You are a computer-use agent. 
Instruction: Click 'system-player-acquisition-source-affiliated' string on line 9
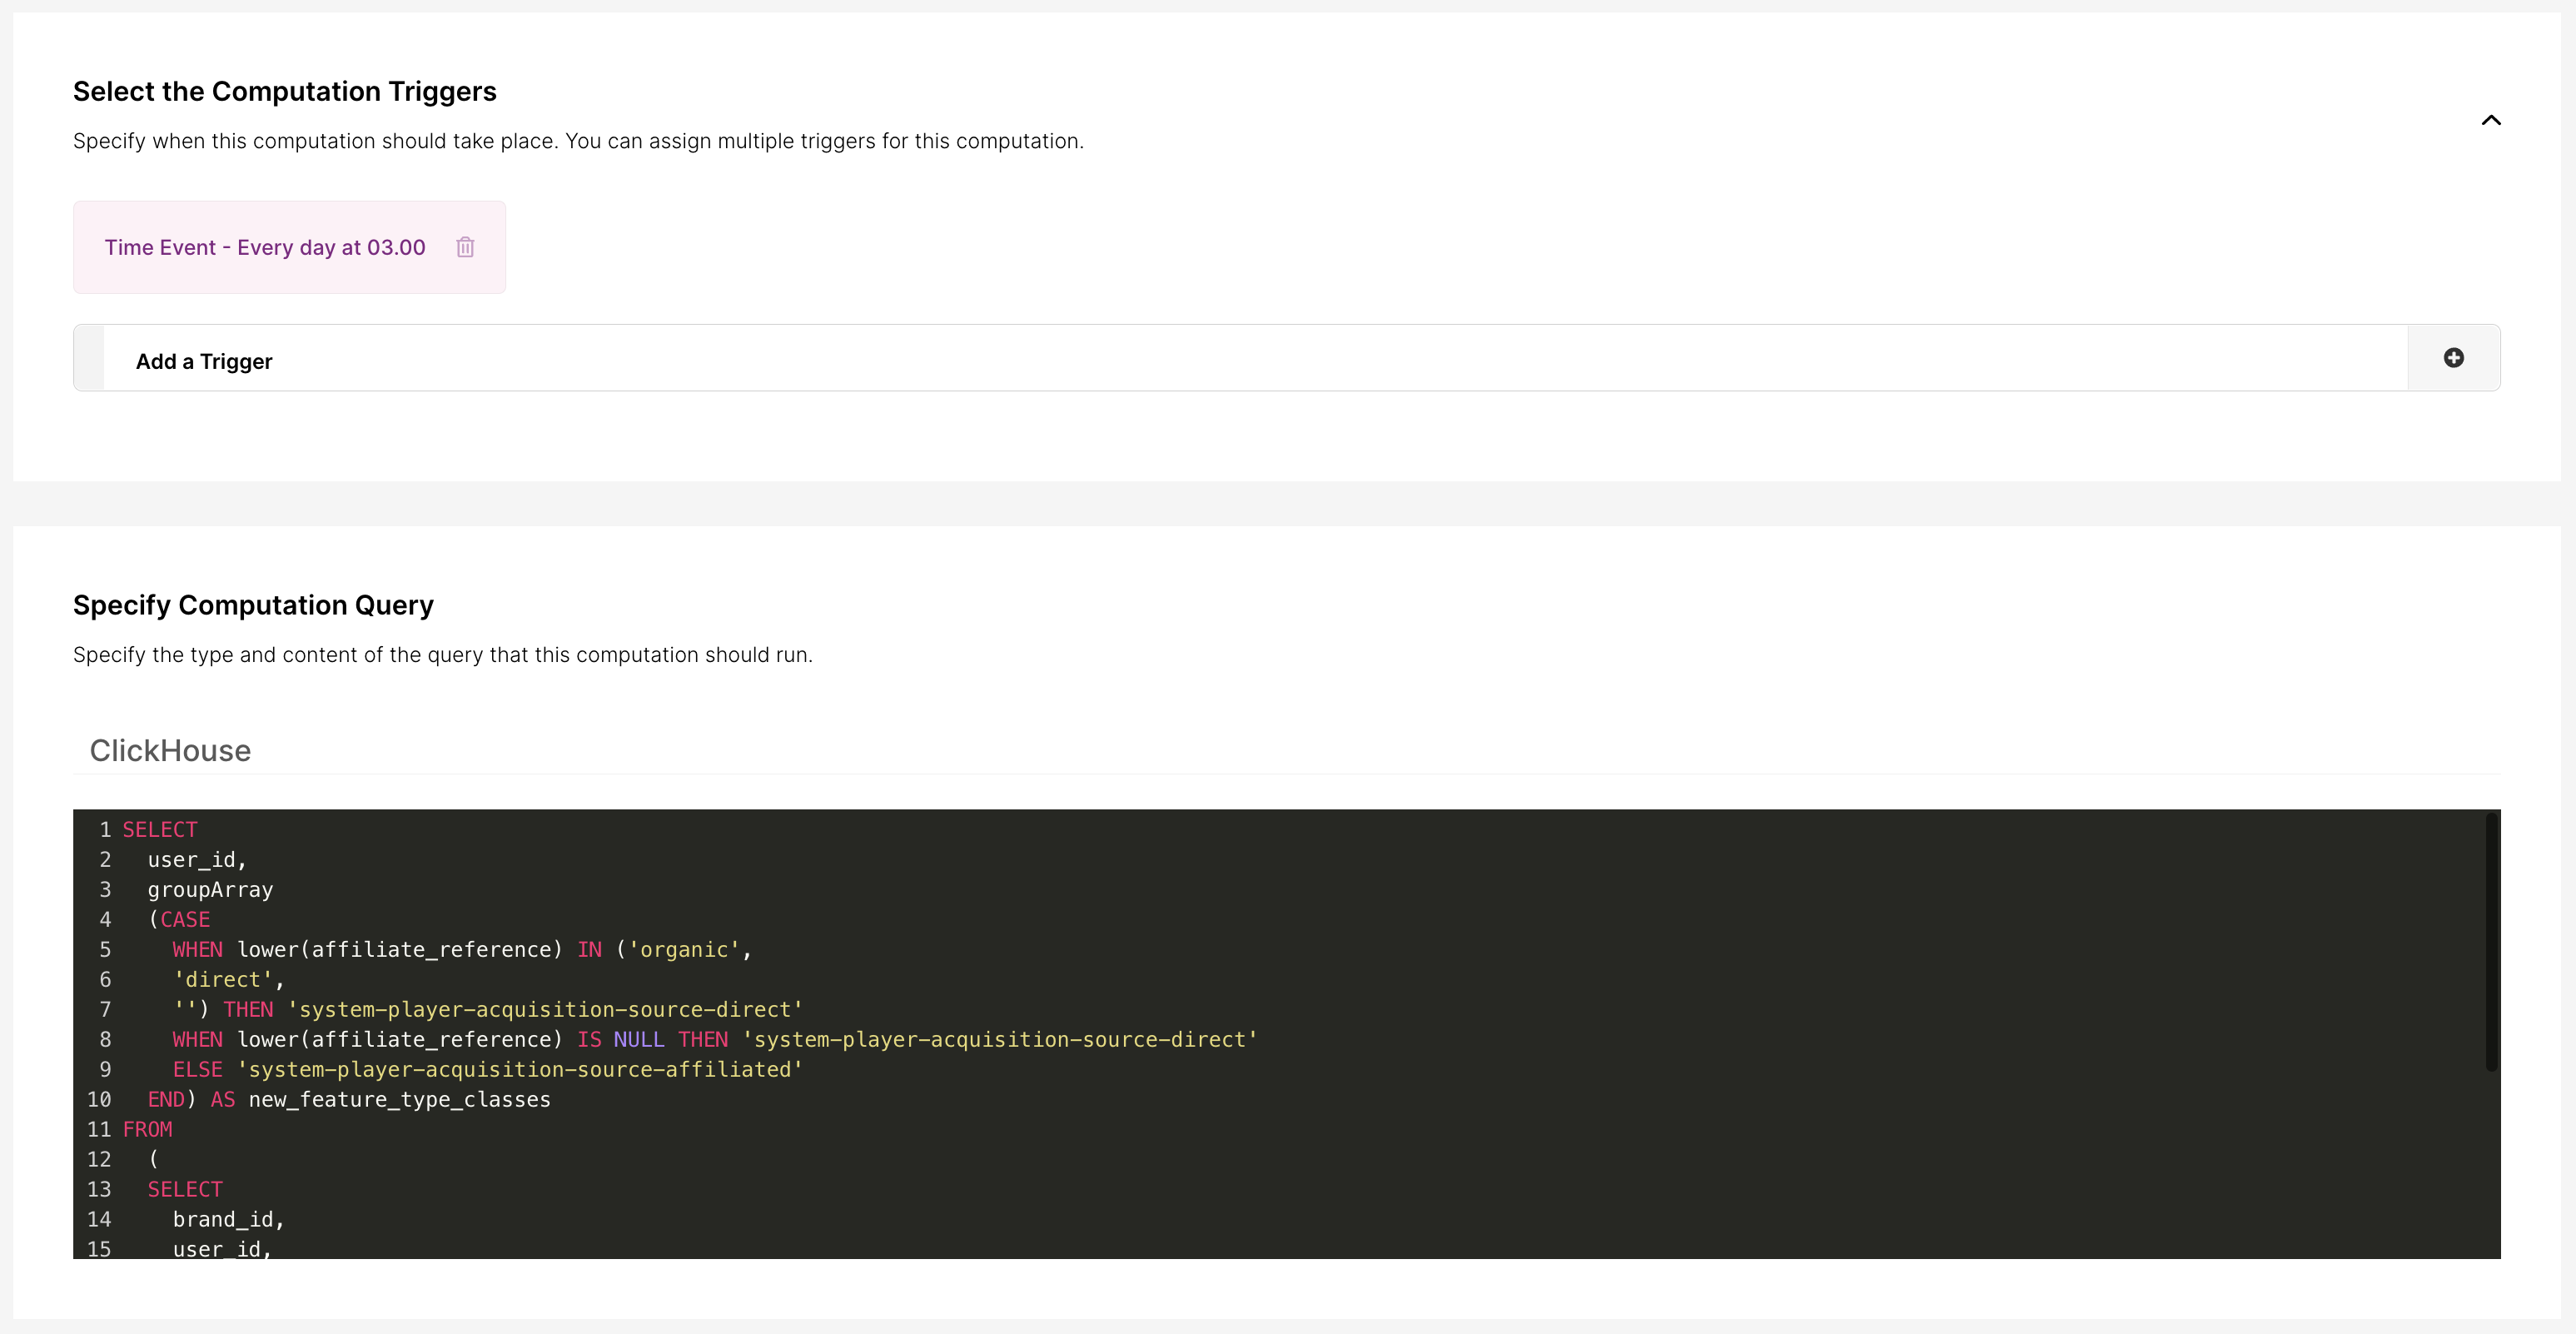click(520, 1070)
